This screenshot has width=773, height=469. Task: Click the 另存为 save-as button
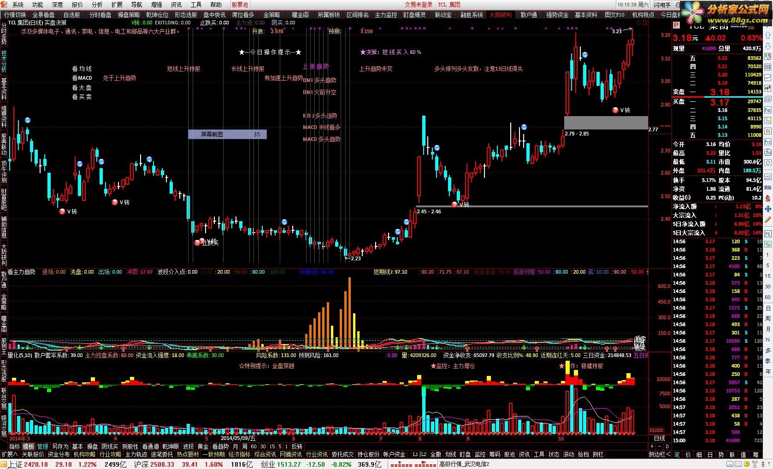60,446
